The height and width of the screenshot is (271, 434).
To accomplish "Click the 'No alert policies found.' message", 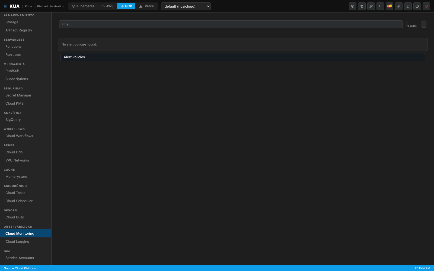I will 79,44.
